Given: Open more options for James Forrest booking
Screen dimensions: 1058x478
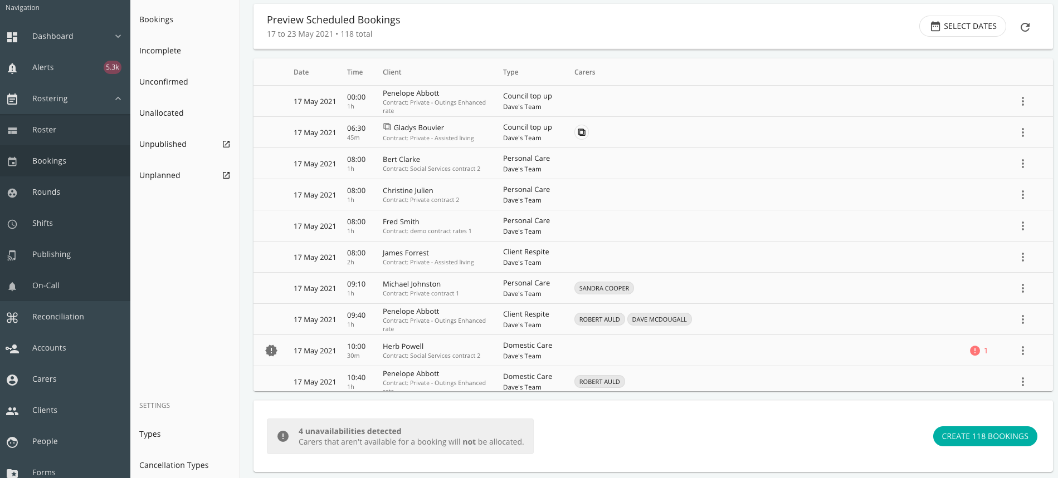Looking at the screenshot, I should pyautogui.click(x=1022, y=257).
